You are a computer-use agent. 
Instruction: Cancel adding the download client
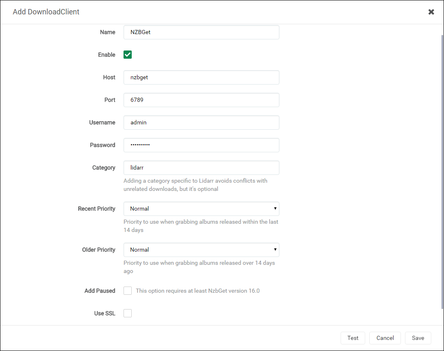click(x=384, y=338)
